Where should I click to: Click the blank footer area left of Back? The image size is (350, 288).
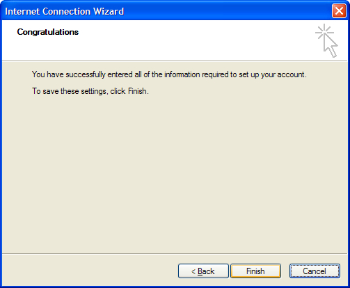(89, 271)
